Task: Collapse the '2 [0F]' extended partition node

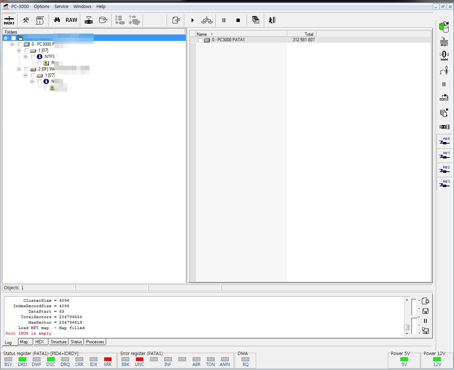Action: (19, 69)
